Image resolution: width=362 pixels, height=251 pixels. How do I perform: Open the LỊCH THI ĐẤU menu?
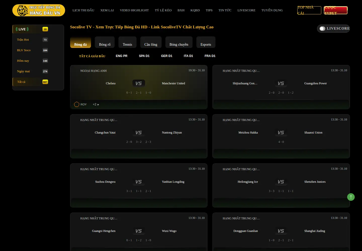(83, 10)
